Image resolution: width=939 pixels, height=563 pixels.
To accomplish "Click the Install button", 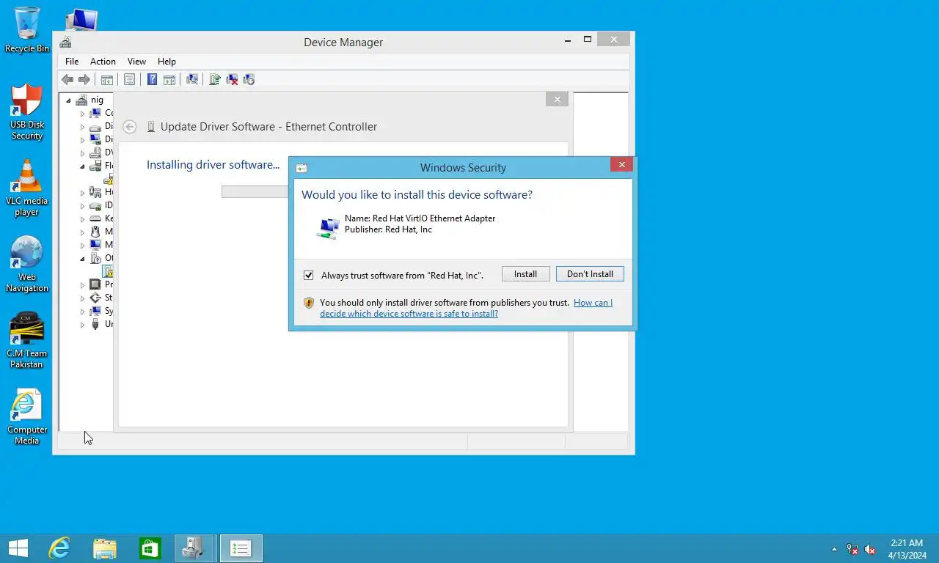I will click(525, 274).
